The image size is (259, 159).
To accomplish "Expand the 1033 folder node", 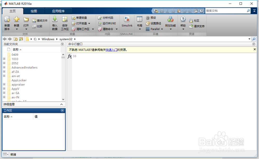I will click(x=4, y=59).
